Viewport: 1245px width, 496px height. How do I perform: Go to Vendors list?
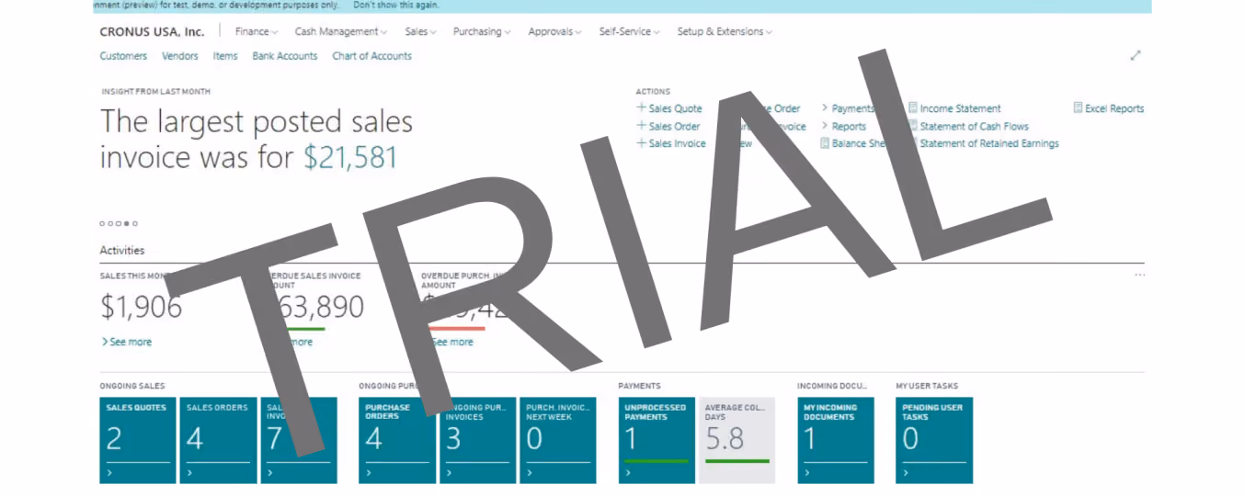[179, 56]
